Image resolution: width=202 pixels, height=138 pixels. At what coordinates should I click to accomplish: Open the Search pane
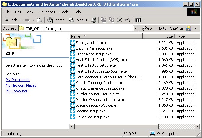point(56,20)
